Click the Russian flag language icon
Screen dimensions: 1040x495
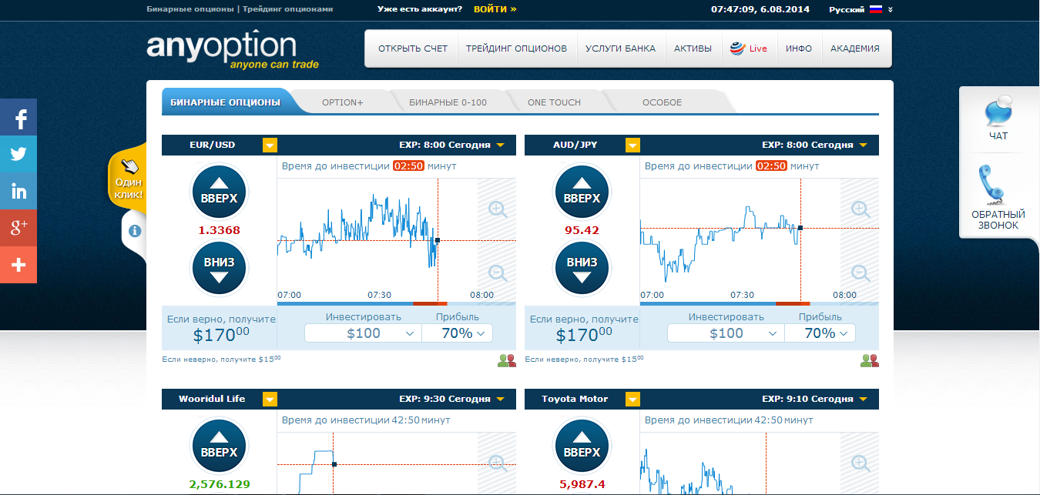[x=876, y=9]
